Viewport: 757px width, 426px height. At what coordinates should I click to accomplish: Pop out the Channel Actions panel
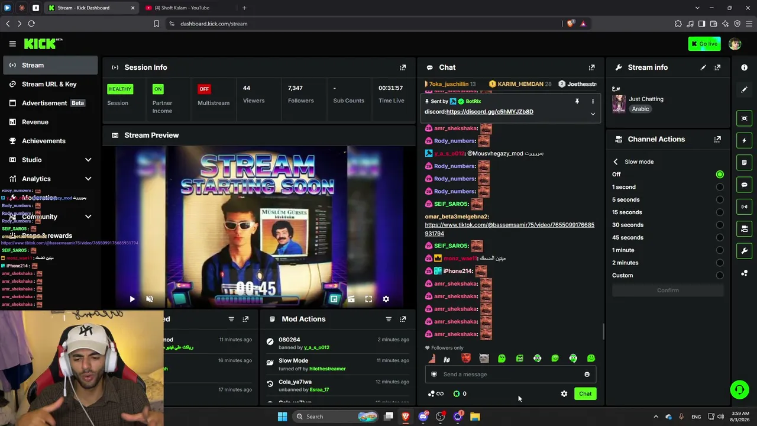click(717, 140)
